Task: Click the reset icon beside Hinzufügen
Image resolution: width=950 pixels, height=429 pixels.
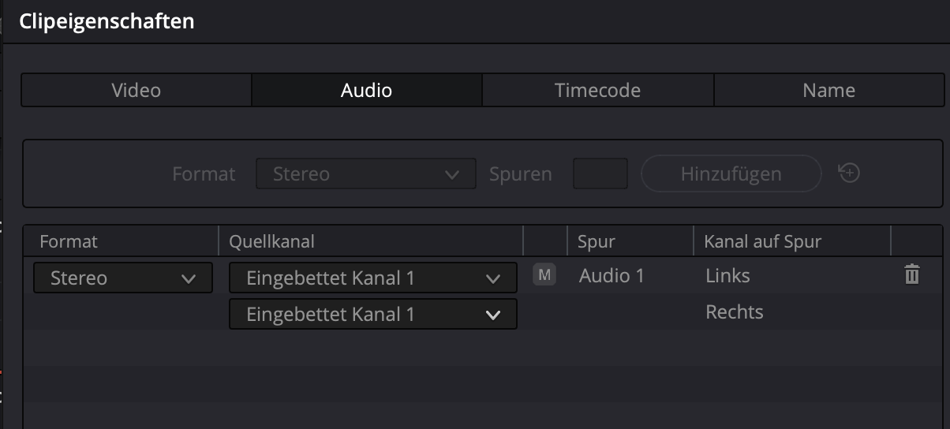Action: (x=849, y=173)
